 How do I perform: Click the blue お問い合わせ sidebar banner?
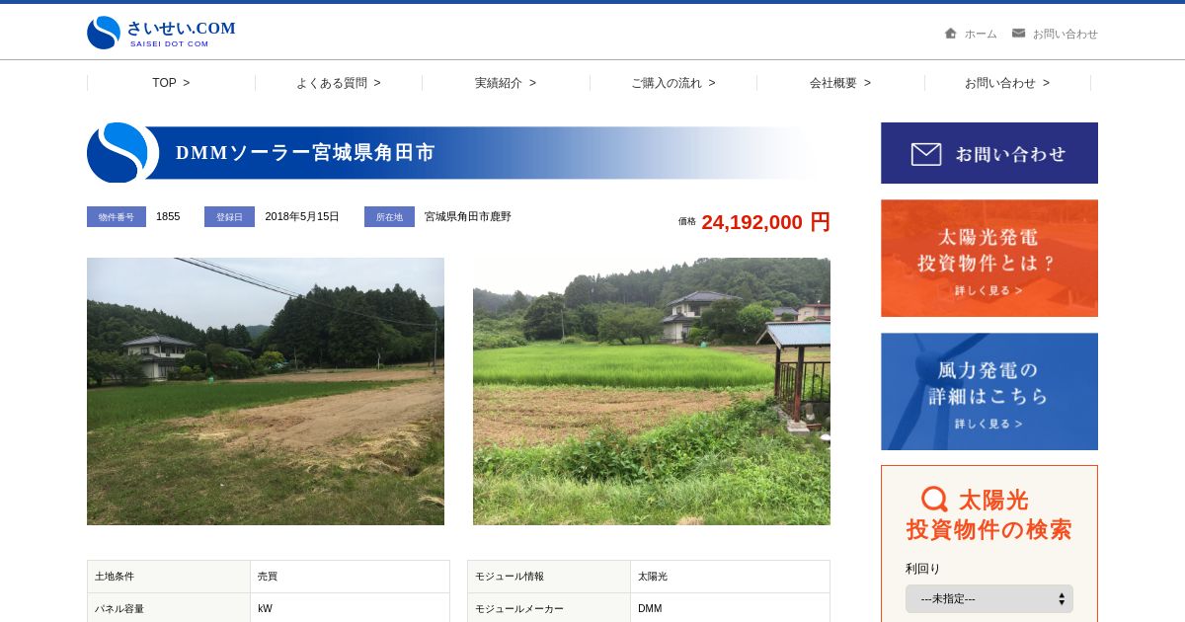pos(989,153)
